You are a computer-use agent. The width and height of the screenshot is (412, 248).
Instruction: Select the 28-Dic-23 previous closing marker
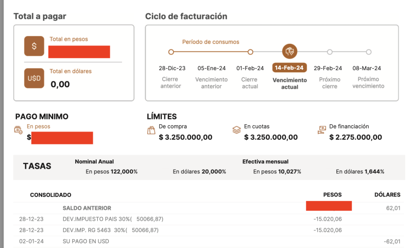click(171, 52)
